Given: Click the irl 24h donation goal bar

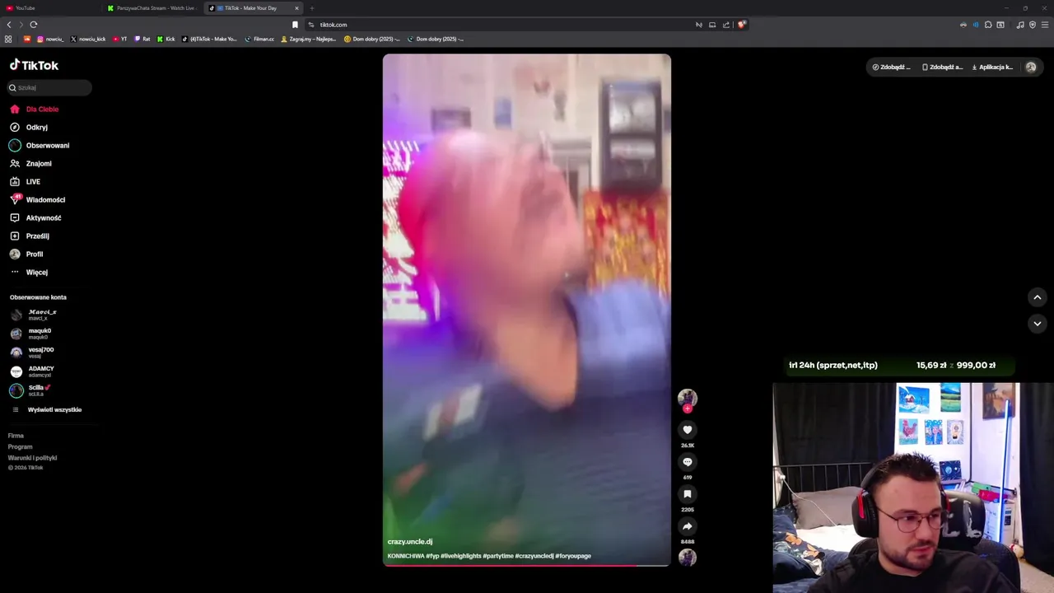Looking at the screenshot, I should [899, 365].
